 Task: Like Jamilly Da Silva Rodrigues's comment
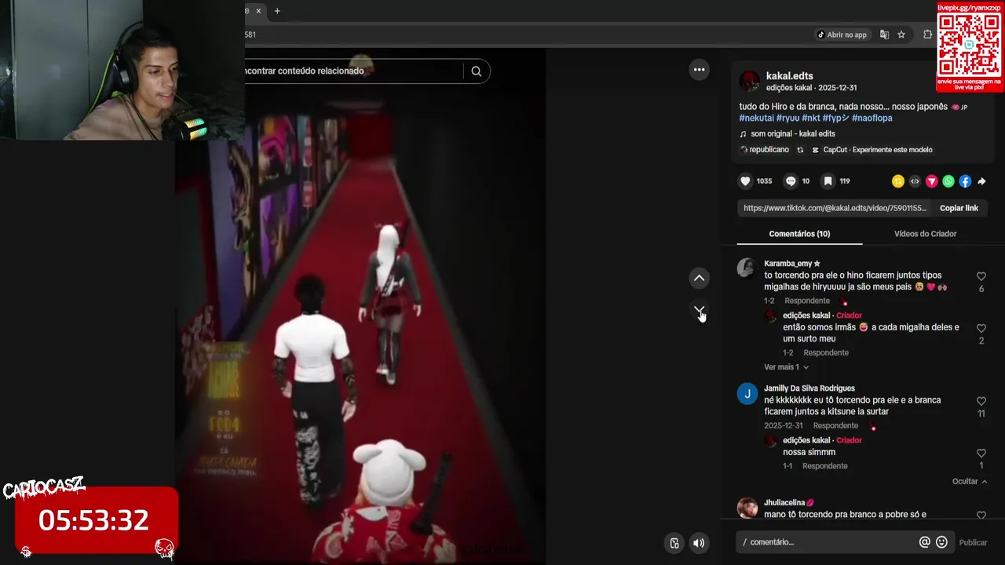(x=981, y=401)
